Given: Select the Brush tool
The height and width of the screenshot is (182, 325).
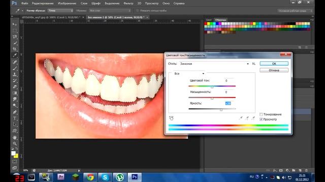Looking at the screenshot, I should [x=15, y=68].
